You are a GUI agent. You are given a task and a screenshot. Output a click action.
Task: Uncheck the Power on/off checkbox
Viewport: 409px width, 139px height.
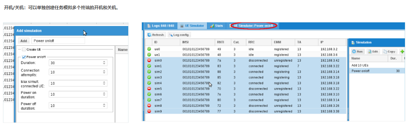(24, 57)
